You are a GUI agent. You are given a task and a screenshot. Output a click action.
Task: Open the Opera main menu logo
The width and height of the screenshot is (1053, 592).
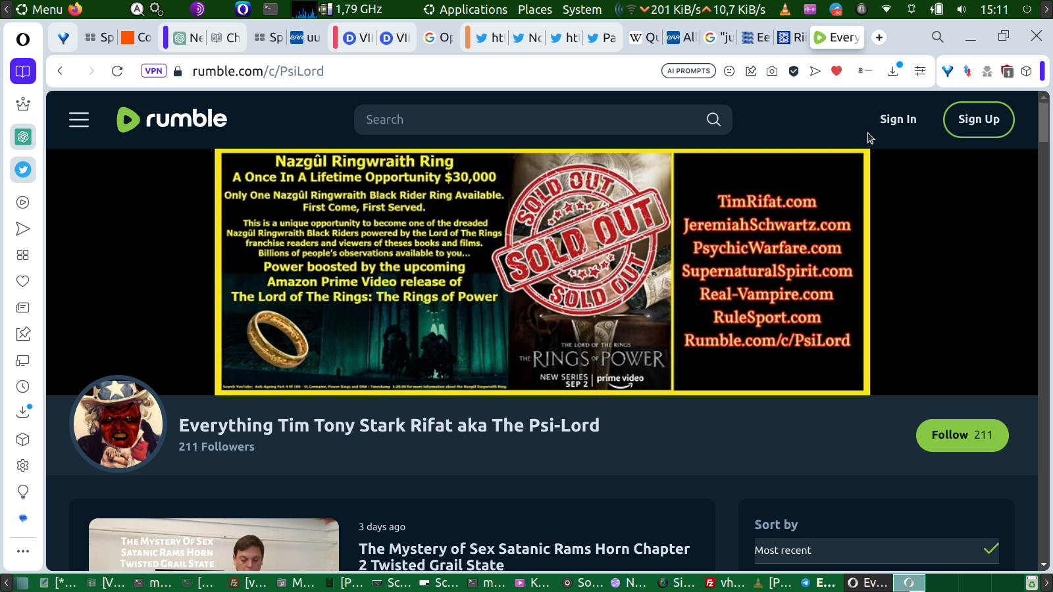coord(23,39)
